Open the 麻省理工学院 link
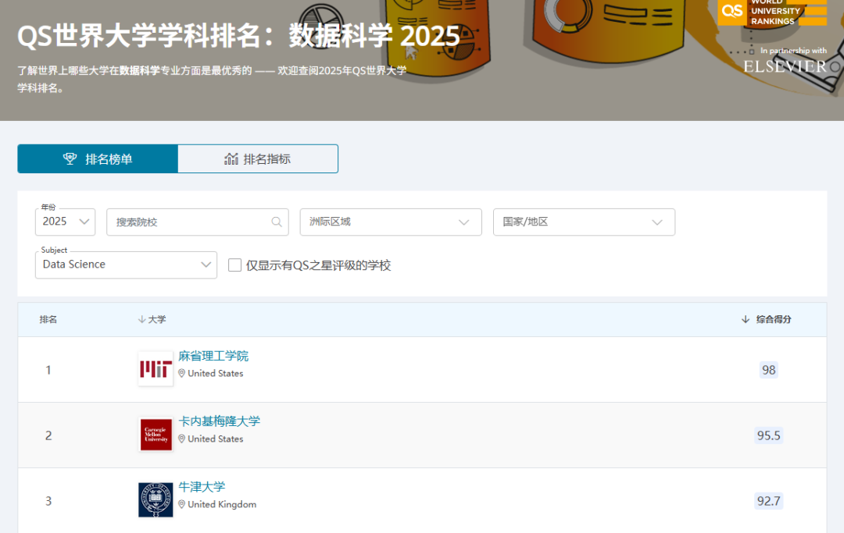Screen dimensions: 844x533 click(x=213, y=356)
